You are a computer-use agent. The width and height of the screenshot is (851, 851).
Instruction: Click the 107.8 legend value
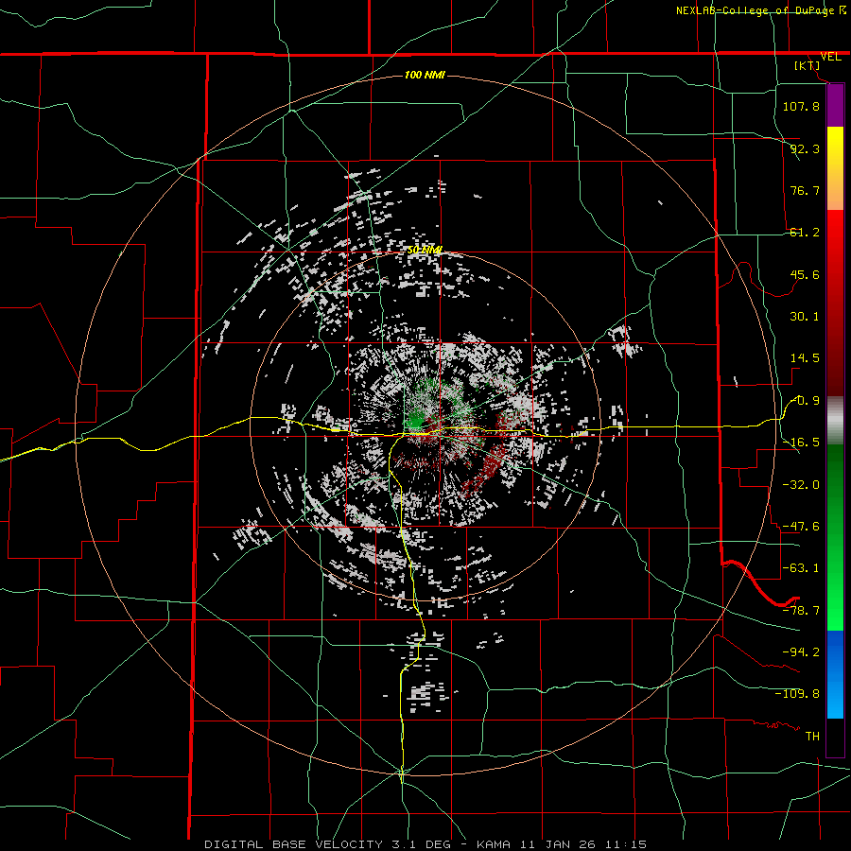[801, 106]
